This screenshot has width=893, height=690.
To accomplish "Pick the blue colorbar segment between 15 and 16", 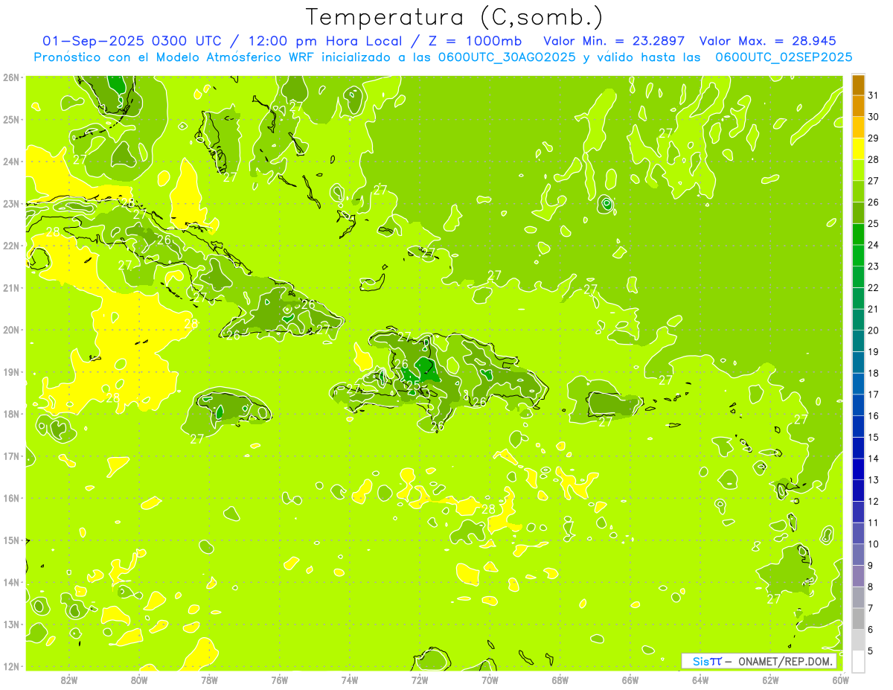I will [x=858, y=427].
